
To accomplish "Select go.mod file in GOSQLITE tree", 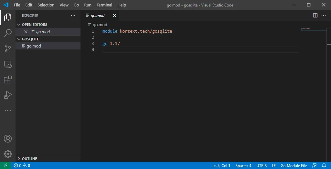I will click(34, 46).
